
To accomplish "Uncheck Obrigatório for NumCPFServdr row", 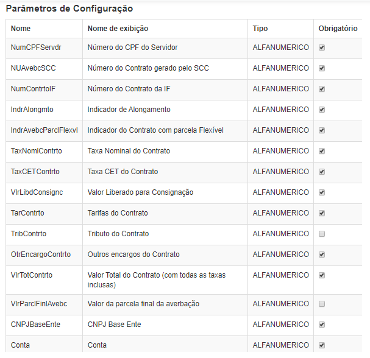I will pos(322,47).
